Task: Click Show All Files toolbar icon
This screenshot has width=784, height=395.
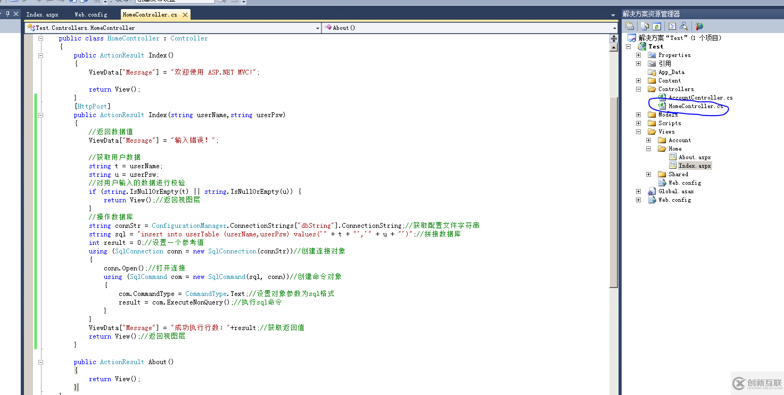Action: point(645,26)
